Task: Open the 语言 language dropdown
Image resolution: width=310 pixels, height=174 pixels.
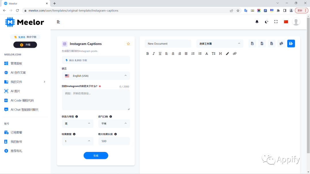Action: pyautogui.click(x=96, y=76)
